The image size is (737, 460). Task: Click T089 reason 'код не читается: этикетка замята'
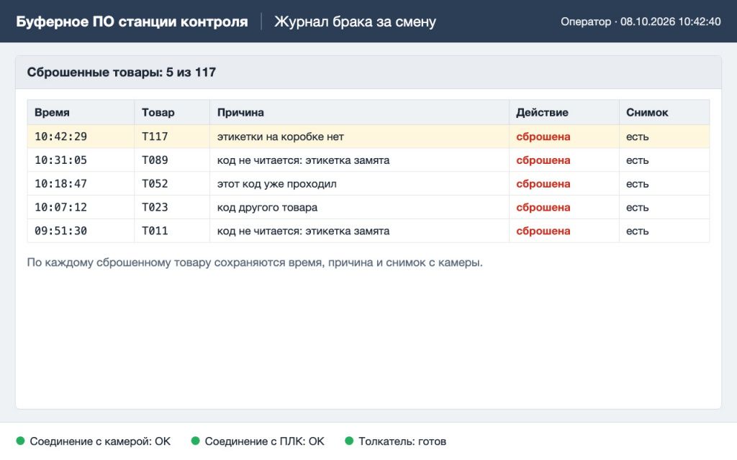click(x=303, y=160)
